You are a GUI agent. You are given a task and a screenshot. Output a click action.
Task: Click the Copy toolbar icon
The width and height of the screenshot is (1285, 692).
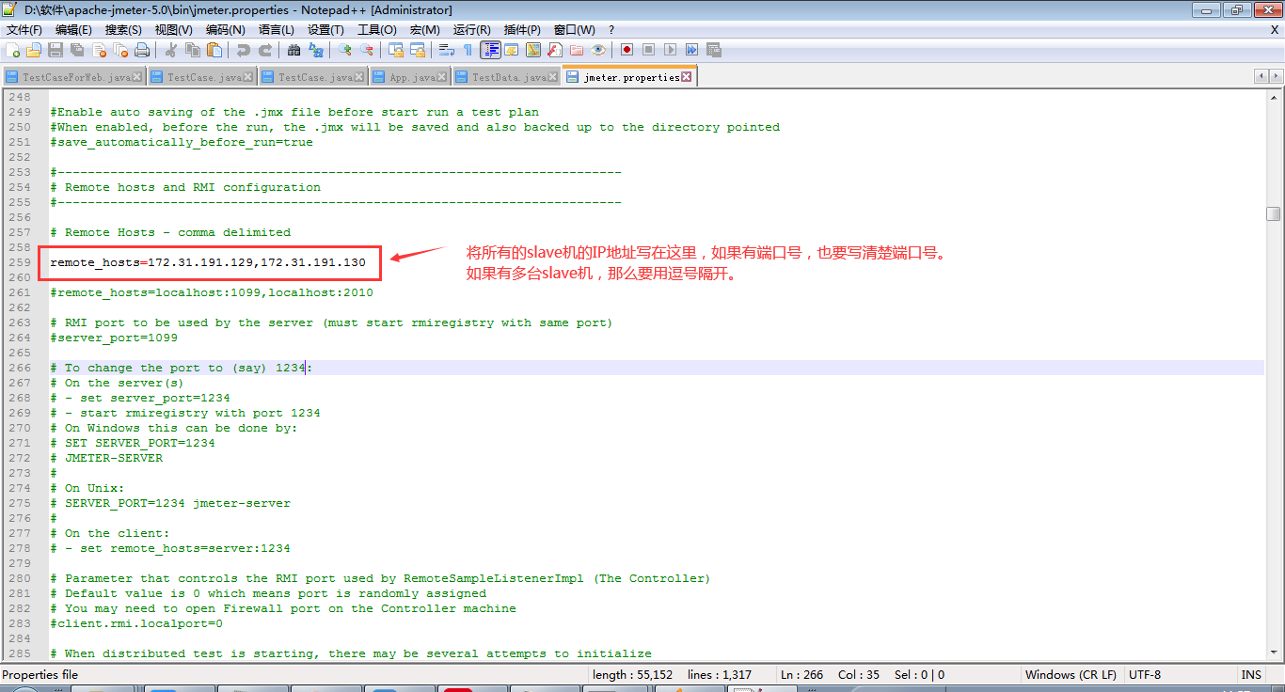(x=193, y=50)
